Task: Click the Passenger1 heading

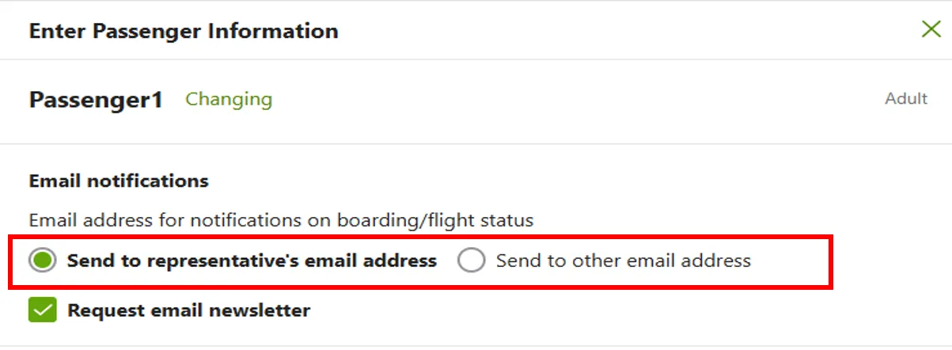Action: 96,101
